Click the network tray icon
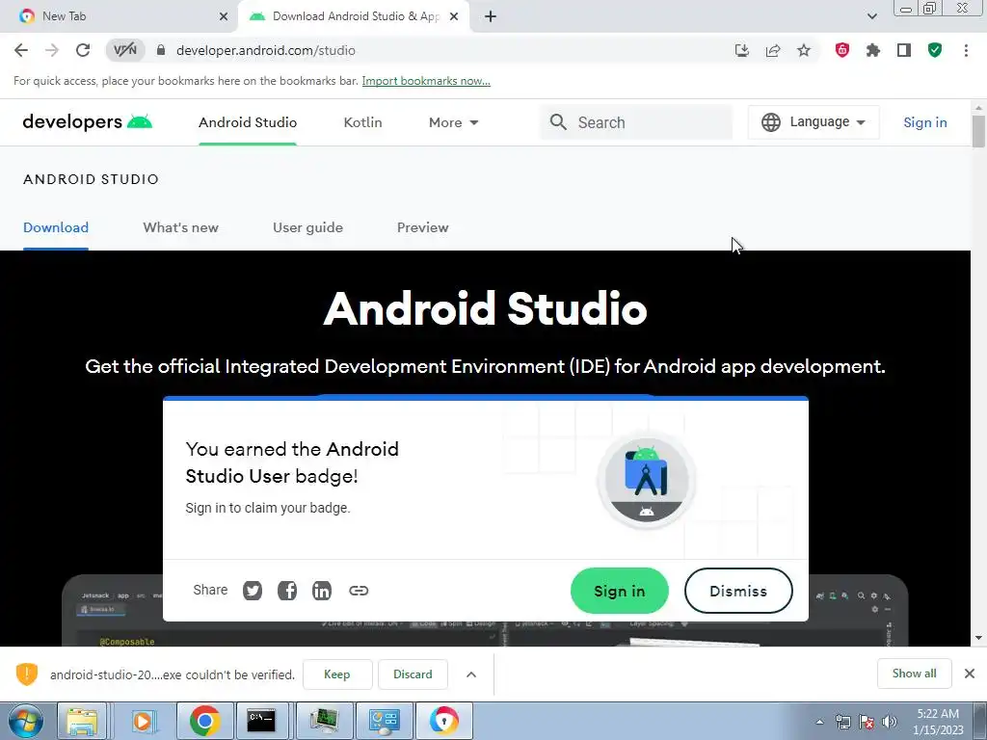987x740 pixels. [842, 722]
